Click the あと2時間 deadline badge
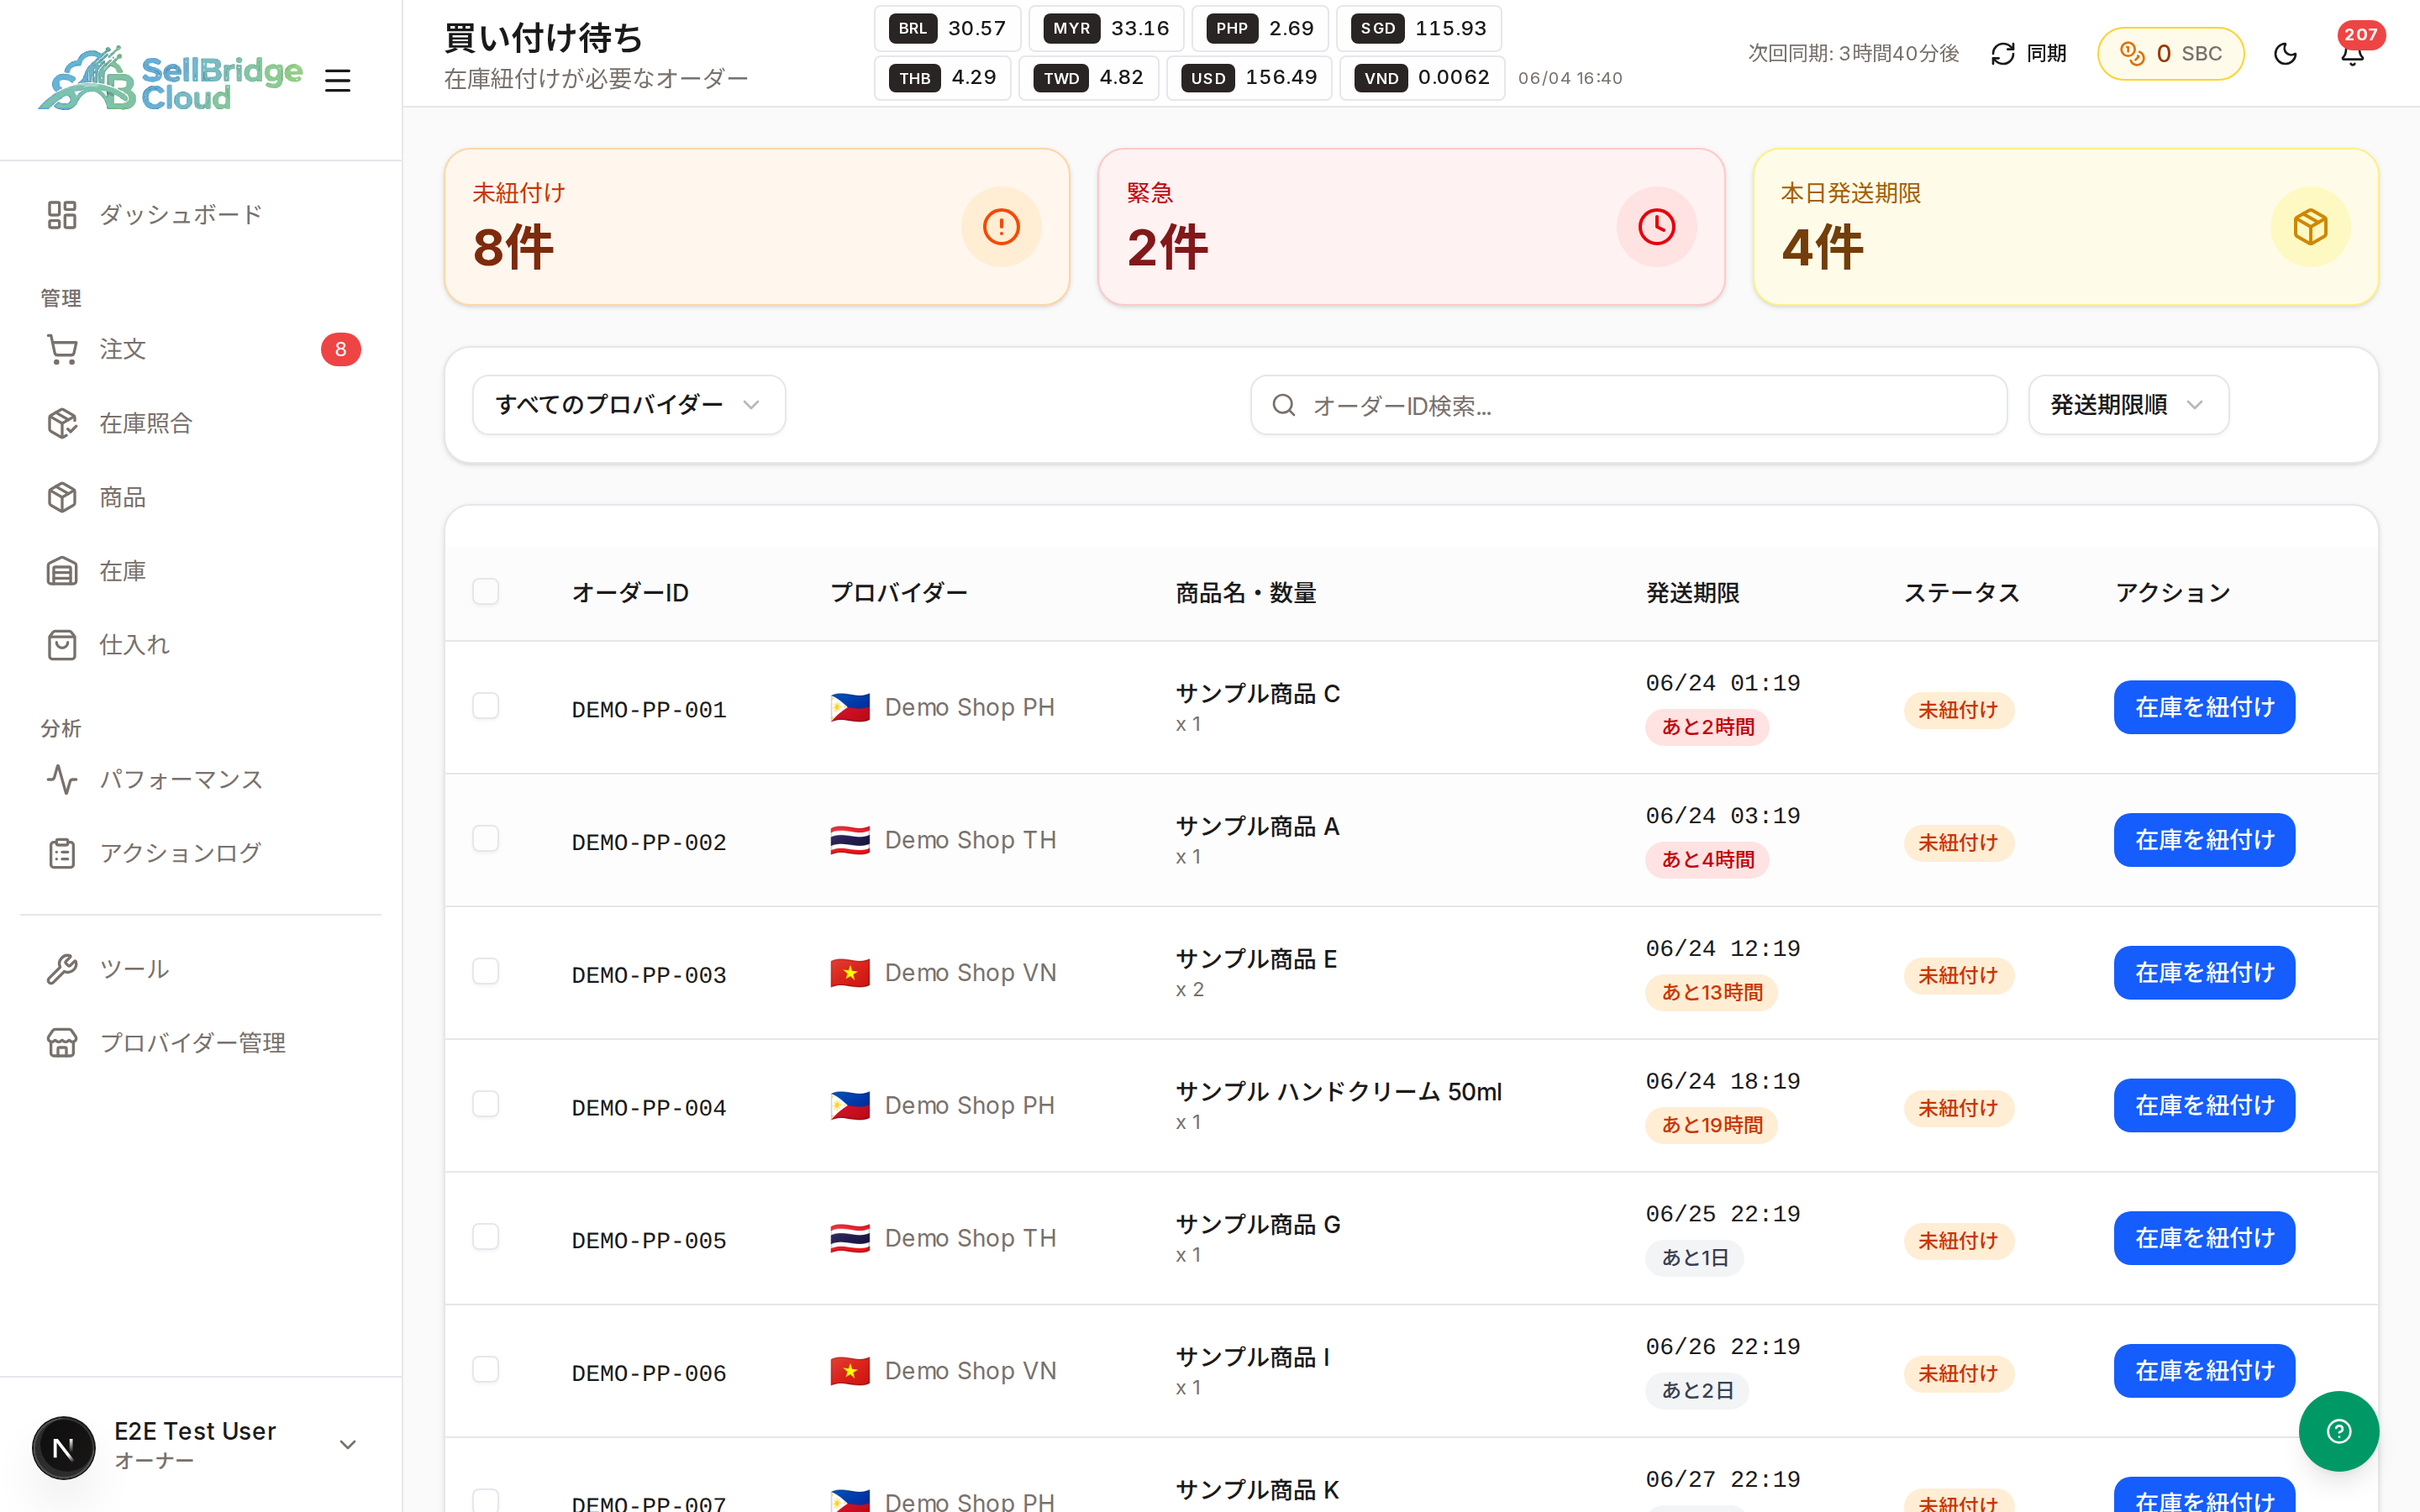Image resolution: width=2420 pixels, height=1512 pixels. [1707, 727]
